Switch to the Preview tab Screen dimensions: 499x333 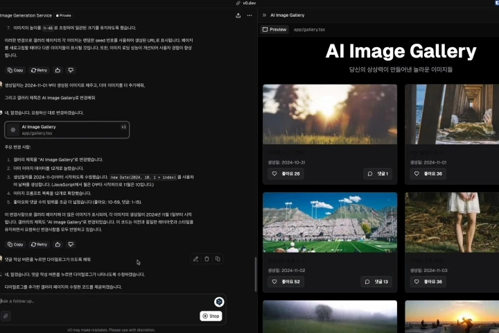coord(274,29)
